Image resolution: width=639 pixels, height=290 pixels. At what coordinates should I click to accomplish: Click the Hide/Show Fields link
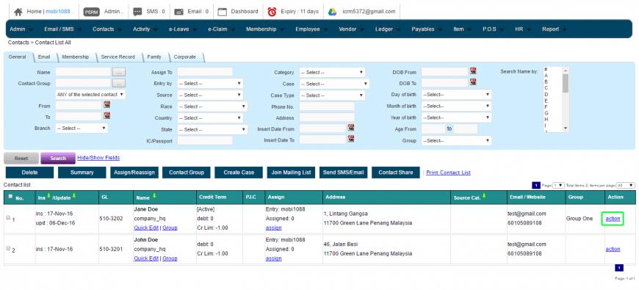(x=98, y=158)
